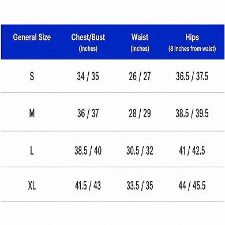Select the XL size label
The height and width of the screenshot is (225, 225).
(x=32, y=186)
